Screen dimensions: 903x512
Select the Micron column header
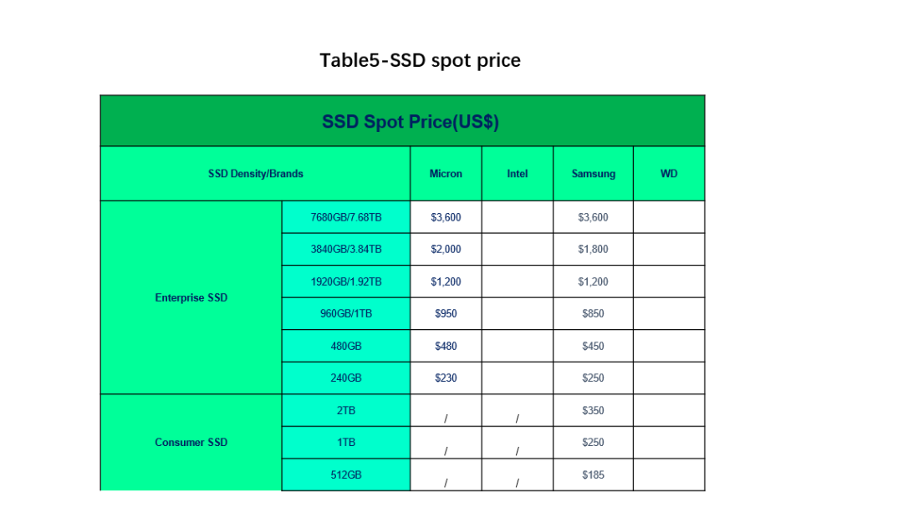pos(446,173)
